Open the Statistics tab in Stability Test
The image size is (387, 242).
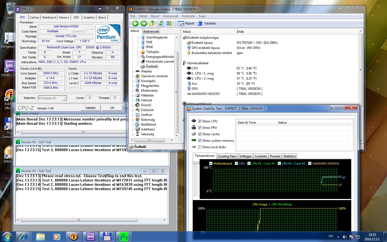click(289, 156)
